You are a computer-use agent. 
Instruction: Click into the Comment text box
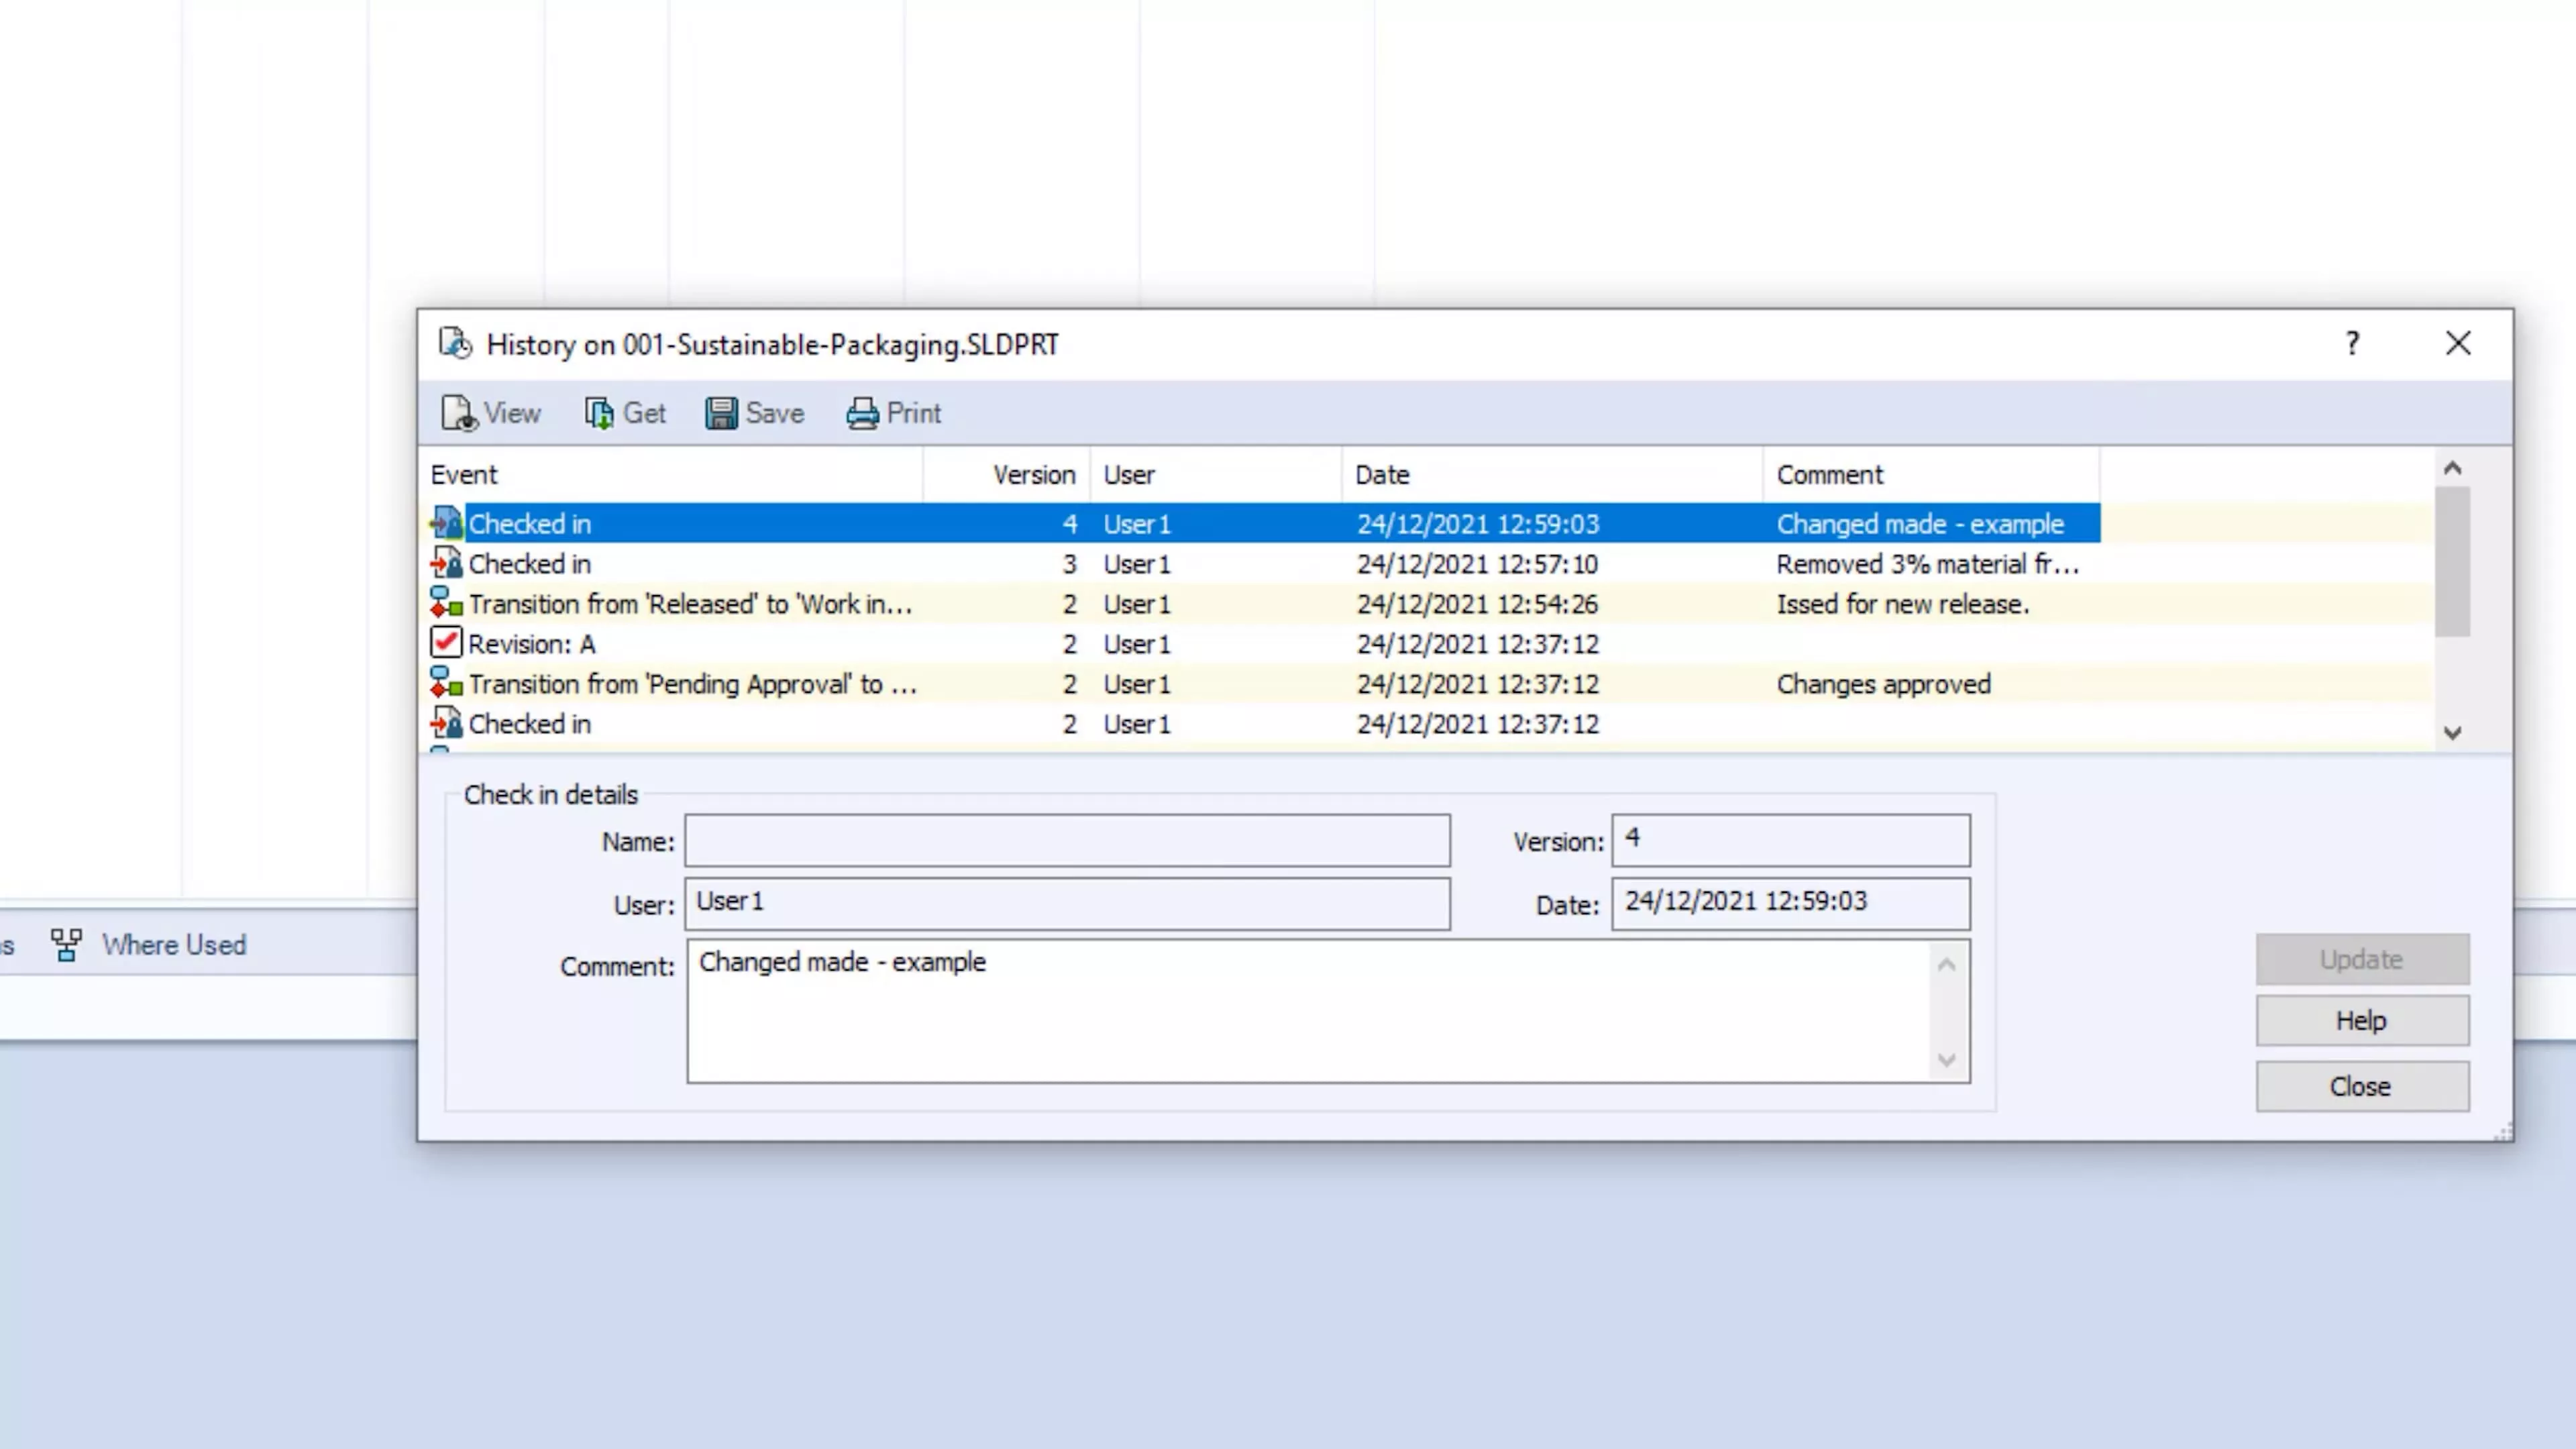pos(1310,1010)
